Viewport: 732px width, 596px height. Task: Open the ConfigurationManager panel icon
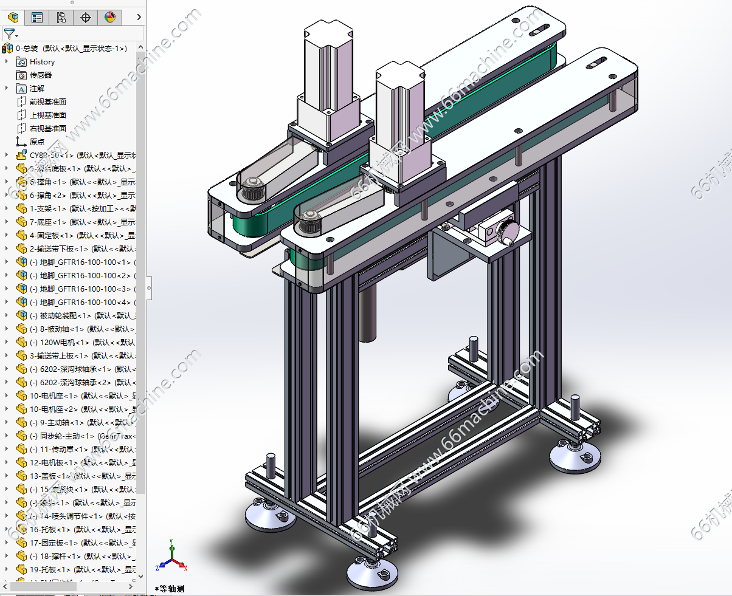[61, 17]
